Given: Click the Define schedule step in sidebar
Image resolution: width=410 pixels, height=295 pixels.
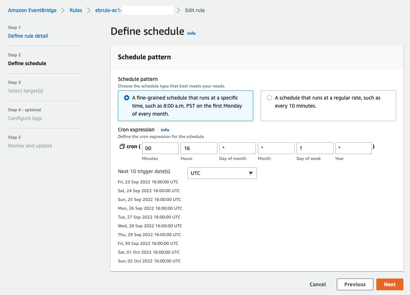Looking at the screenshot, I should (27, 63).
